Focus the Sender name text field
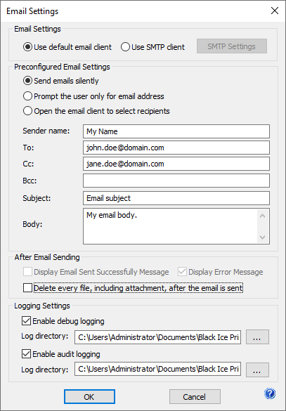The width and height of the screenshot is (286, 411). [176, 131]
